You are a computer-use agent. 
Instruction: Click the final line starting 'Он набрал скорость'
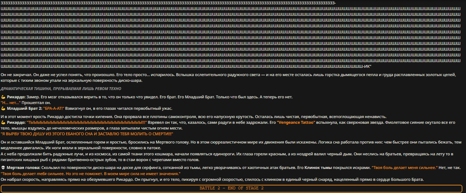click(212, 179)
